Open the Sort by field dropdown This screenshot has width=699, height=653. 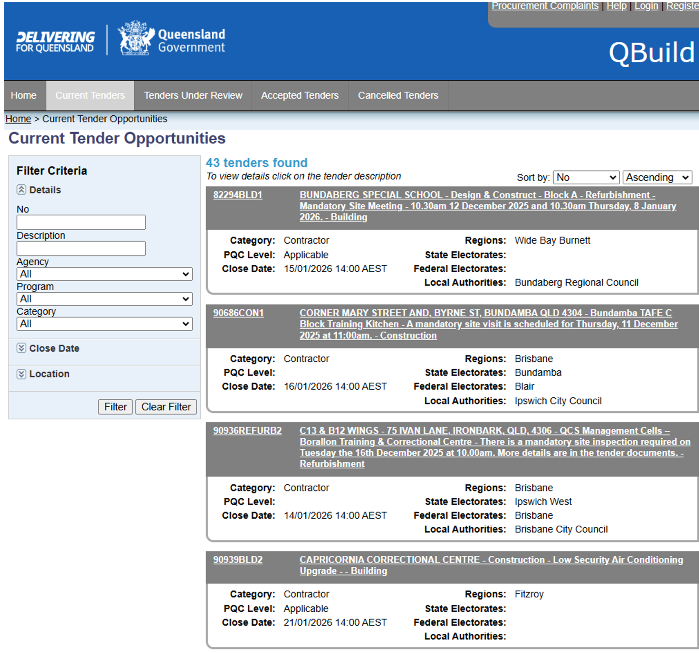coord(586,177)
